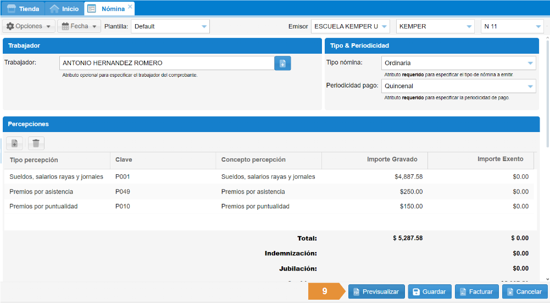Click the Previsualizar button

coord(376,291)
